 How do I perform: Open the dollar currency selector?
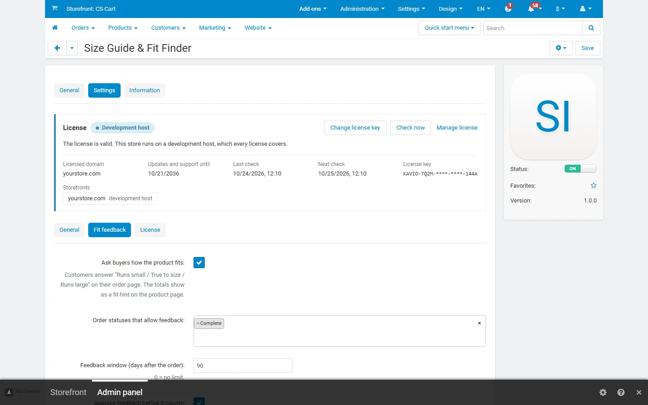click(560, 9)
